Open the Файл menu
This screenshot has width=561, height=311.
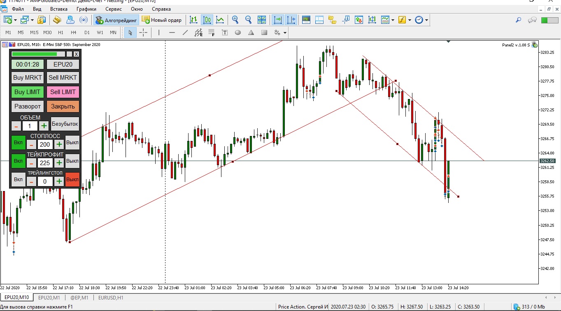[x=18, y=9]
